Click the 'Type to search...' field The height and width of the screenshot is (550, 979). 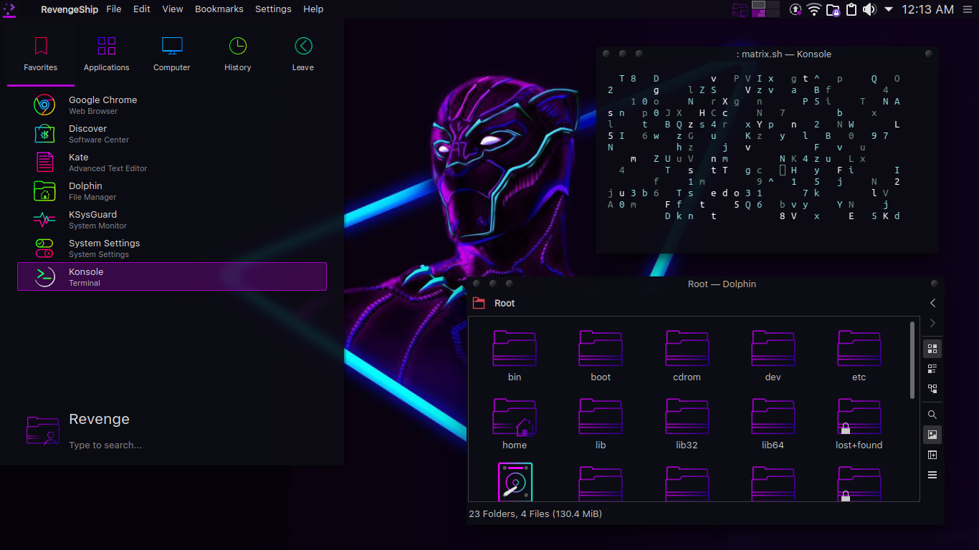tap(105, 445)
